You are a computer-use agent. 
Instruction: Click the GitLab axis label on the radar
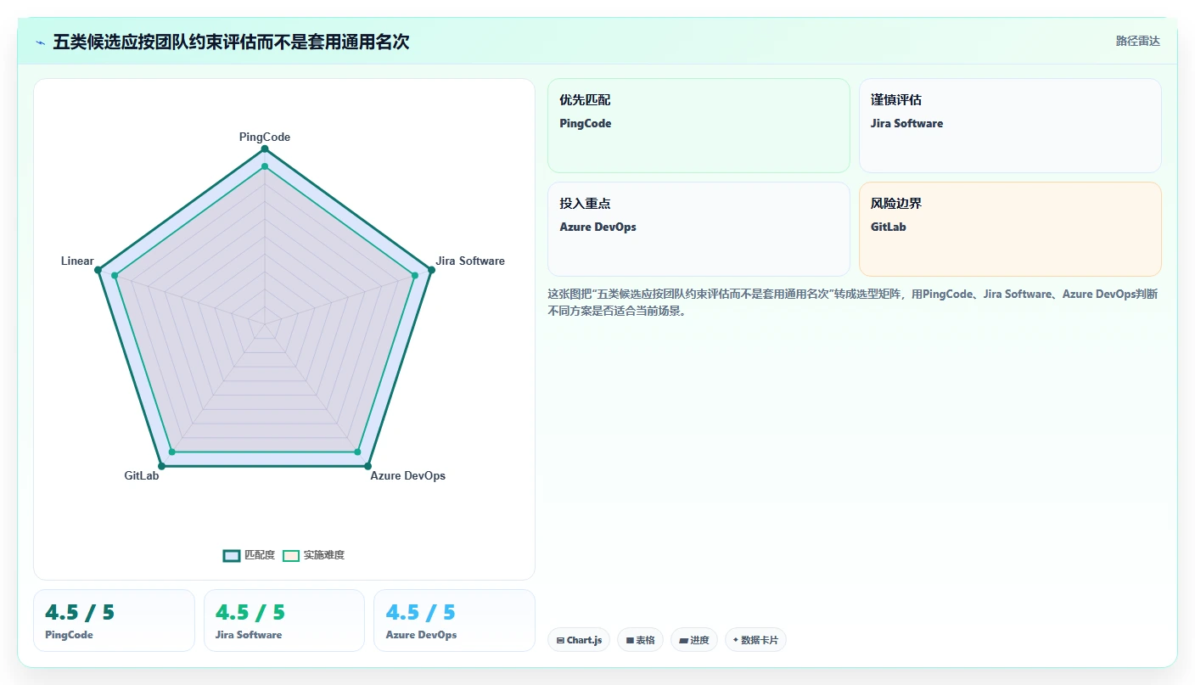142,475
